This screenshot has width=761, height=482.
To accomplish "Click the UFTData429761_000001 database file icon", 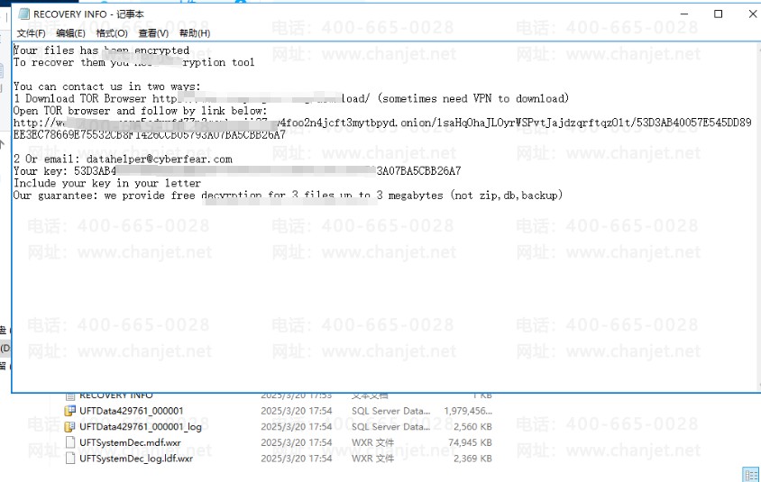I will point(70,411).
